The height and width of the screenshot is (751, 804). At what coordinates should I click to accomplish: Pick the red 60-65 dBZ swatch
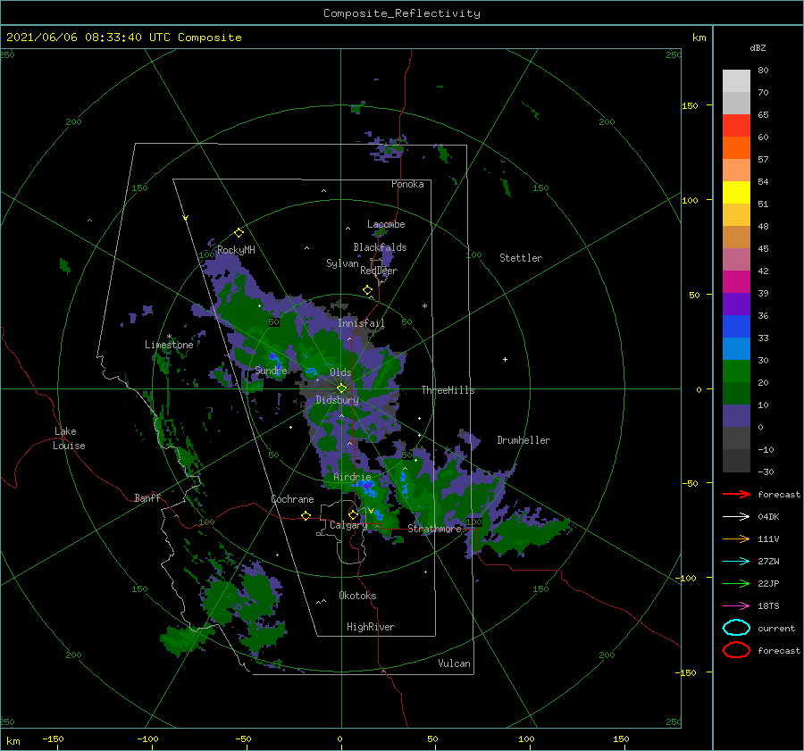pos(736,126)
